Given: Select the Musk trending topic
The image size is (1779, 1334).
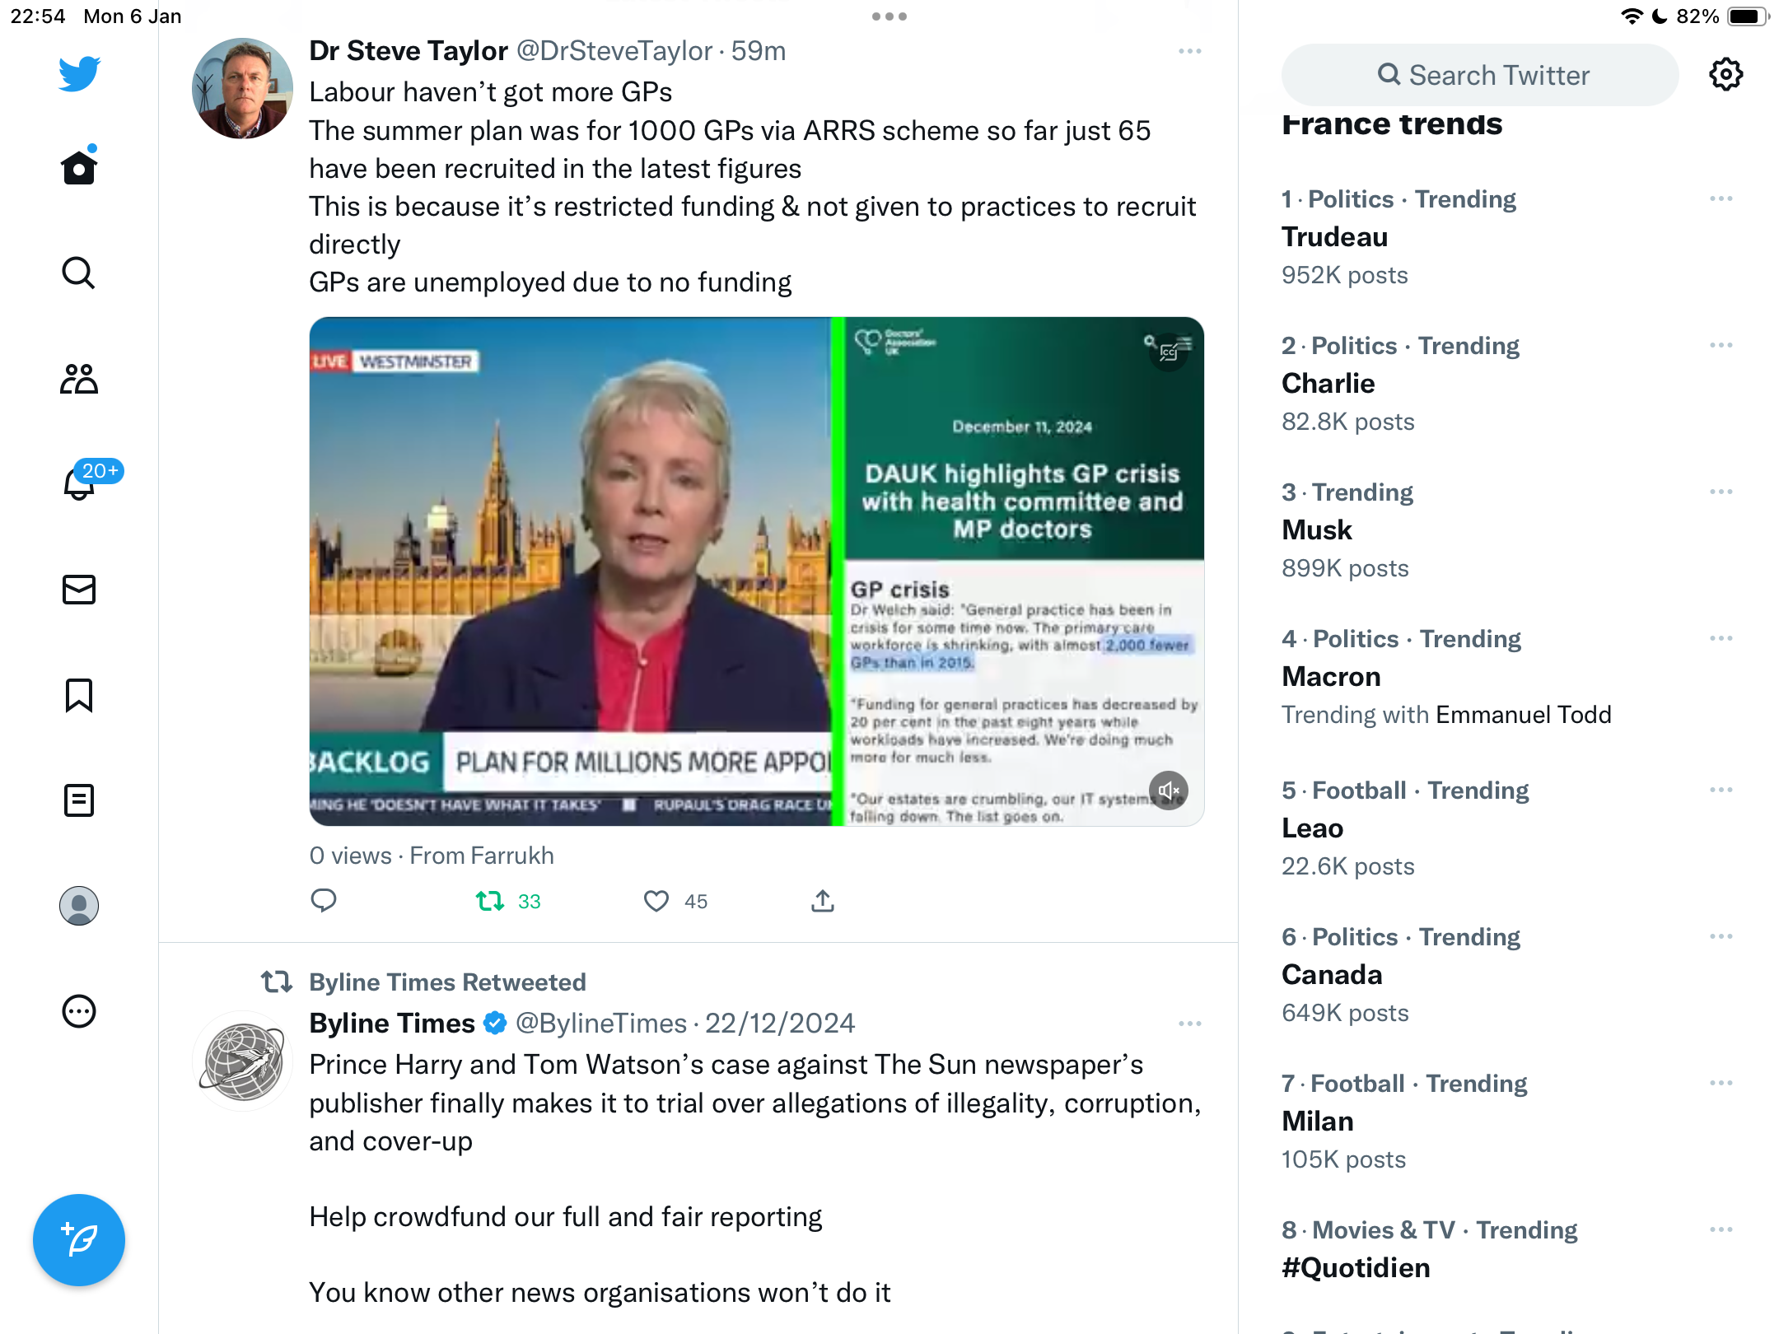Looking at the screenshot, I should [x=1509, y=530].
